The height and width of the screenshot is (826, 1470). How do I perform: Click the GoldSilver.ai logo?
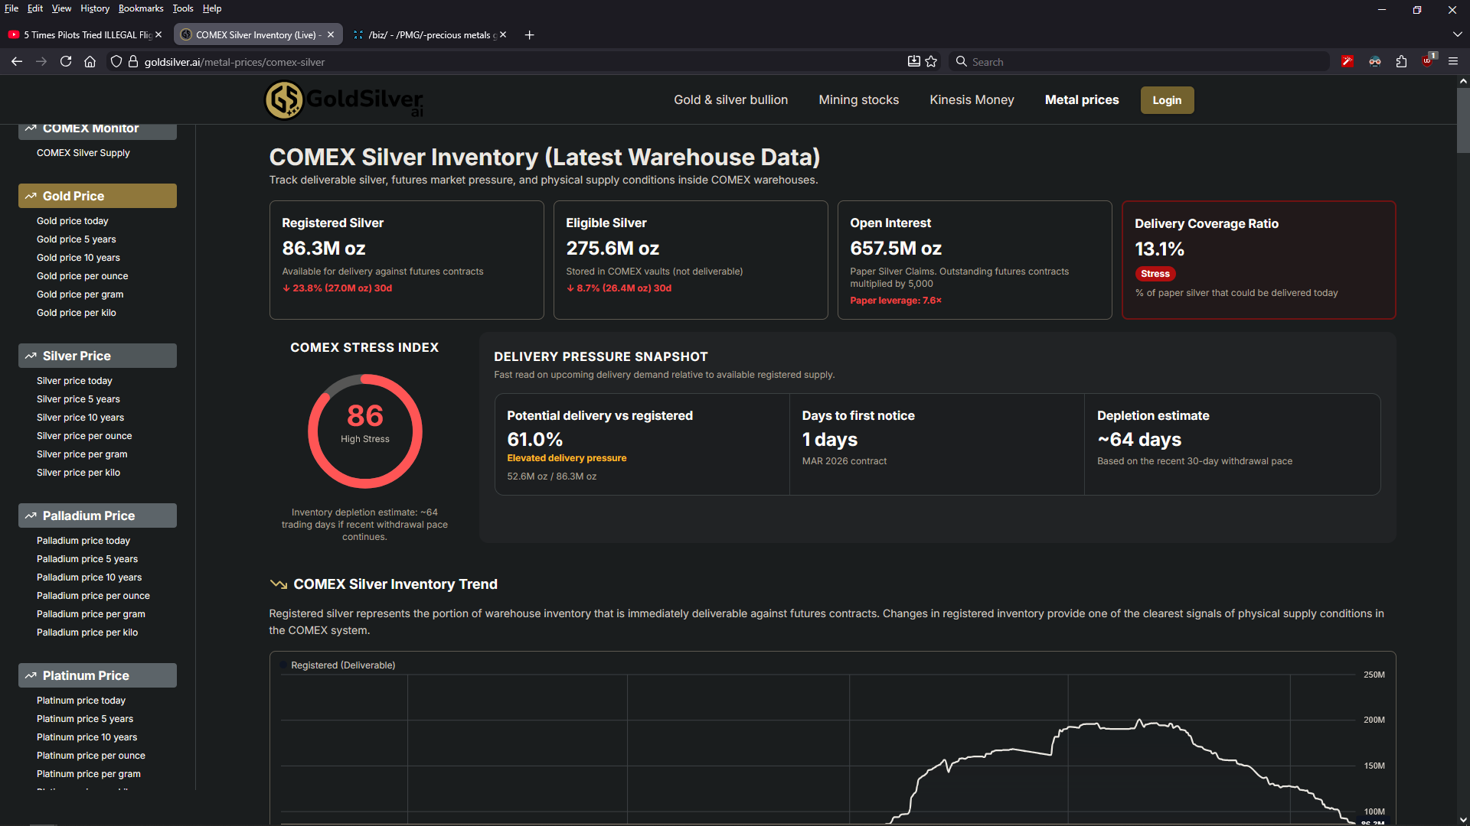pos(344,100)
